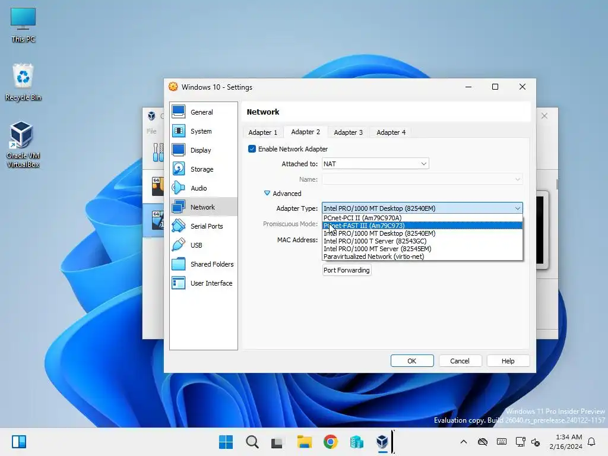Image resolution: width=608 pixels, height=456 pixels.
Task: Choose Intel PRO/1000 MT Server (82545EM)
Action: point(422,249)
